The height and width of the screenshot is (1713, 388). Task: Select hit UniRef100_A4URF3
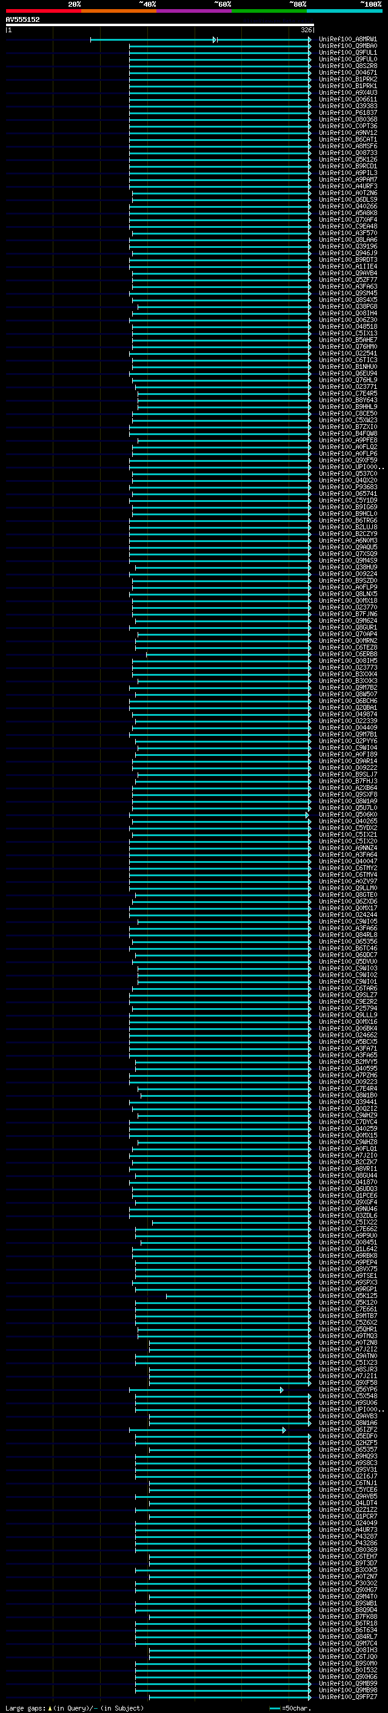pos(348,186)
